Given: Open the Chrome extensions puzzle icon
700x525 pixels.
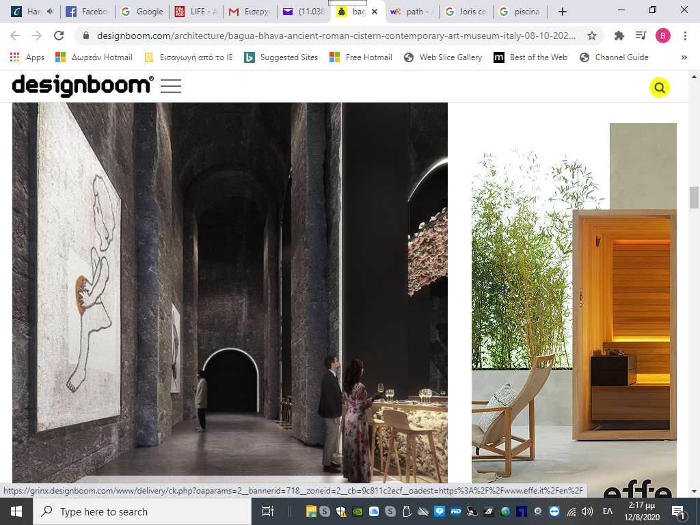Looking at the screenshot, I should [x=619, y=36].
